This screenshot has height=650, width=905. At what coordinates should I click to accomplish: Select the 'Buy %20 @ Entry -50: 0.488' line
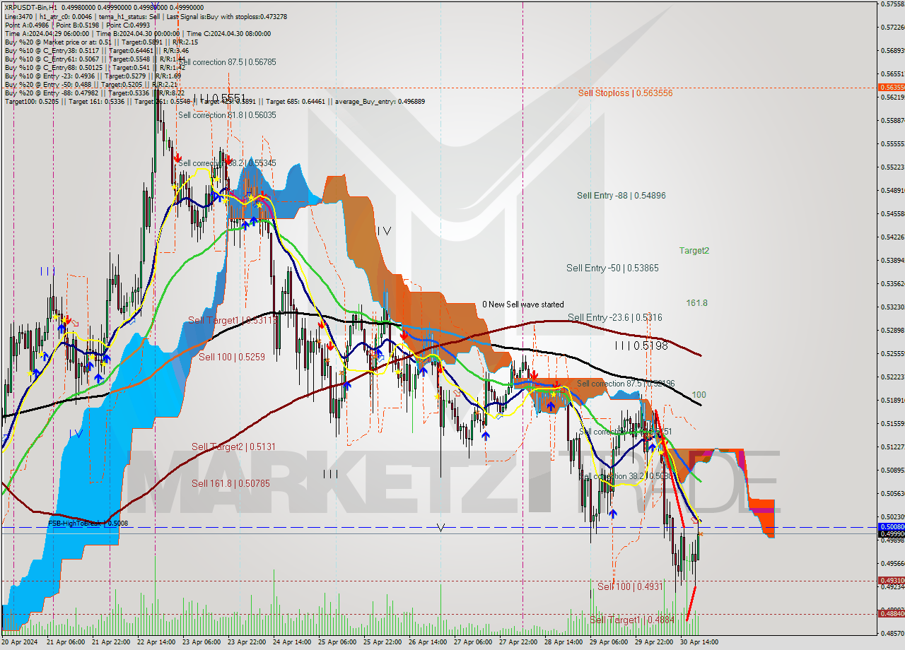[x=90, y=84]
